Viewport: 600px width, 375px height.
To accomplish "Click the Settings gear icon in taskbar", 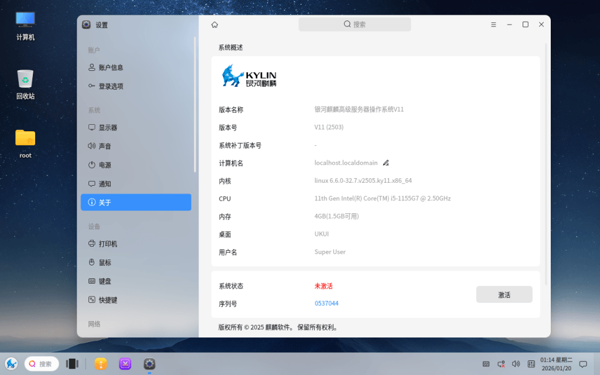I will (149, 363).
